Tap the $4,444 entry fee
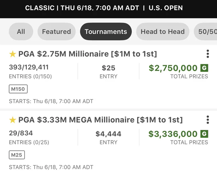Viewport: 217px width, 174px height. click(x=108, y=134)
